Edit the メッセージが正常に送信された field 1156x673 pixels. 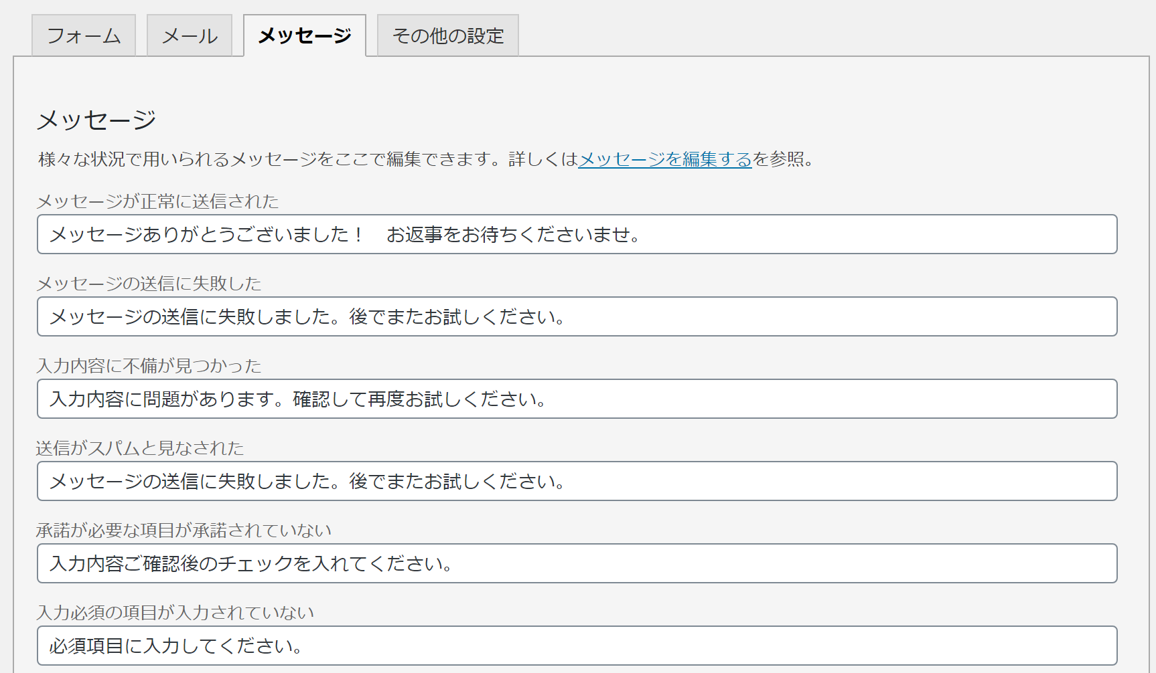pyautogui.click(x=577, y=234)
